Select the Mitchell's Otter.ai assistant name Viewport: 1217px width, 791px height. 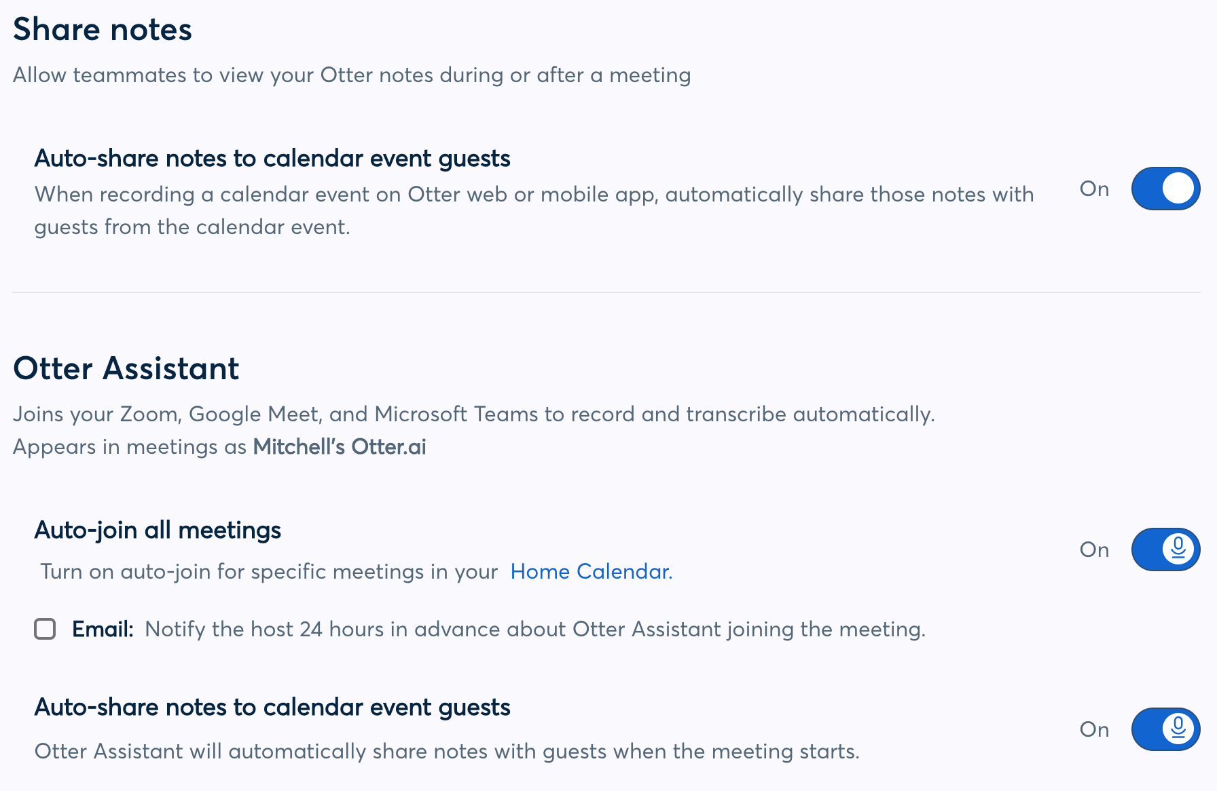click(339, 446)
